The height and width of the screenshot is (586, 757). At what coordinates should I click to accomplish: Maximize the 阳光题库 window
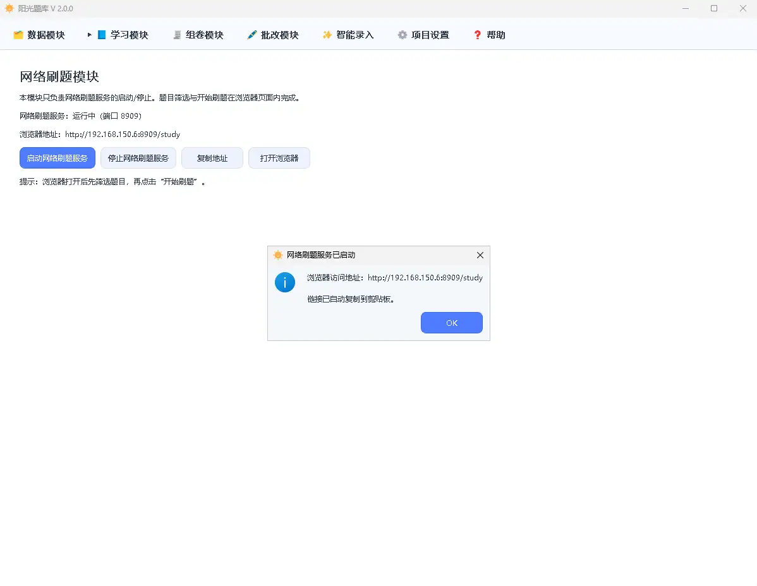[x=714, y=8]
